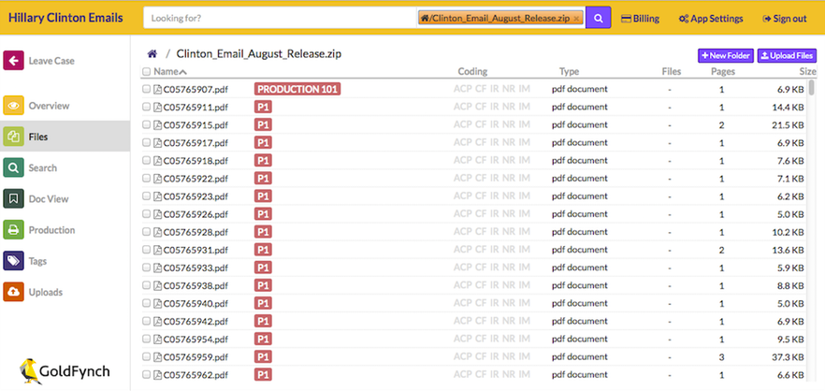Toggle CF coding on C05765911.pdf
This screenshot has height=391, width=825.
[481, 107]
